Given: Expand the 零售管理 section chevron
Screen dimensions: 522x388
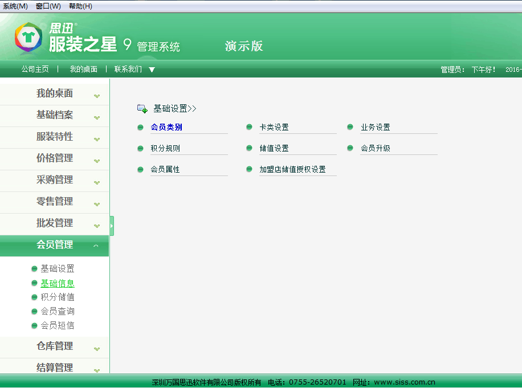Looking at the screenshot, I should coord(97,205).
